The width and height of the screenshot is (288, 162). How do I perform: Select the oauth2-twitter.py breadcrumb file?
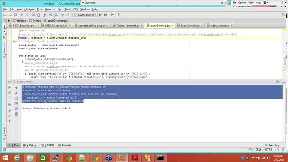pyautogui.click(x=56, y=21)
